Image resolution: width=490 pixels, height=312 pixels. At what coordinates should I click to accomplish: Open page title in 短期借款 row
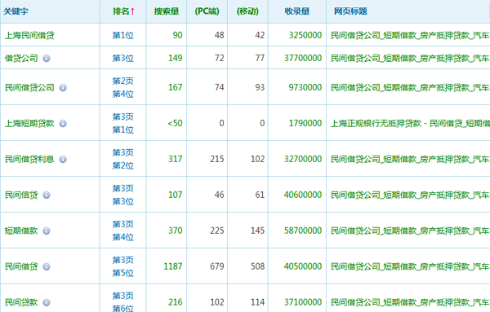410,231
